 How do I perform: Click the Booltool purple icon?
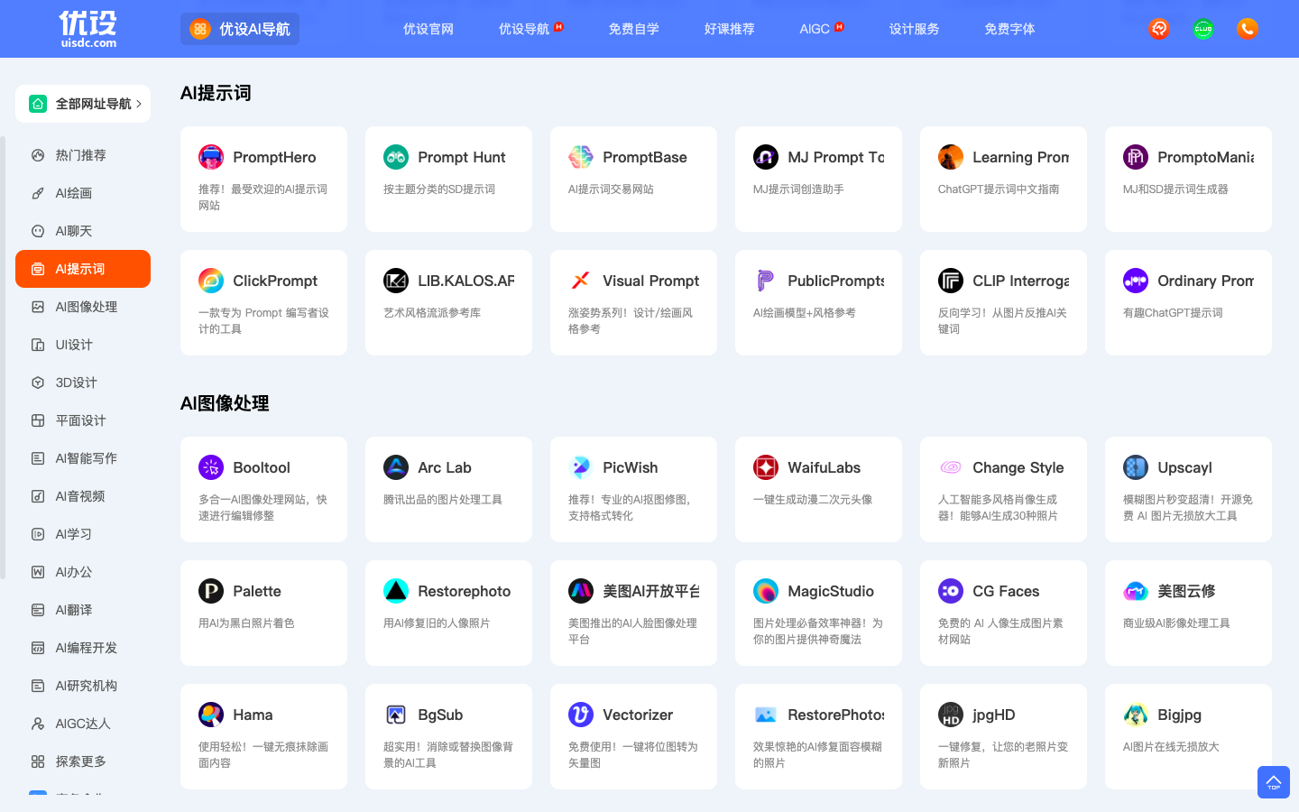(x=211, y=467)
